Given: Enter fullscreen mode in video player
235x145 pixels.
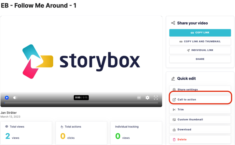Looking at the screenshot, I should point(156,98).
